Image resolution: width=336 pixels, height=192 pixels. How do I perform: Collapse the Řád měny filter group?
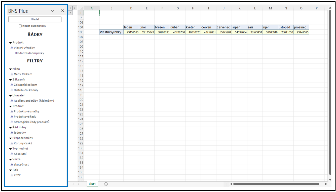pyautogui.click(x=11, y=128)
